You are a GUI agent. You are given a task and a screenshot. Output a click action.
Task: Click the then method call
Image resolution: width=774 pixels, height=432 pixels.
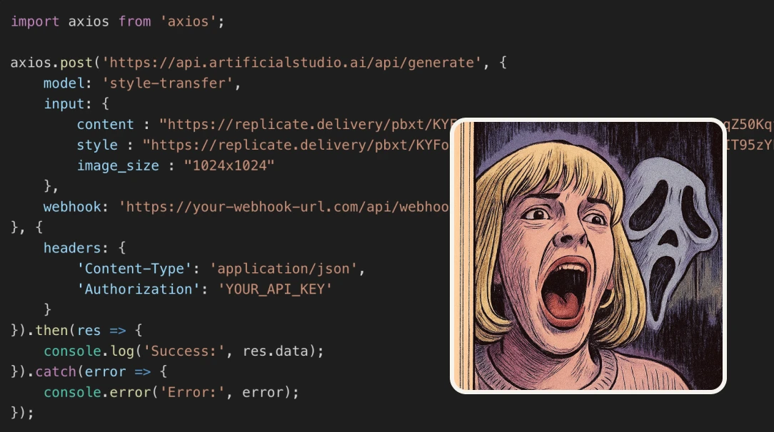pos(51,330)
